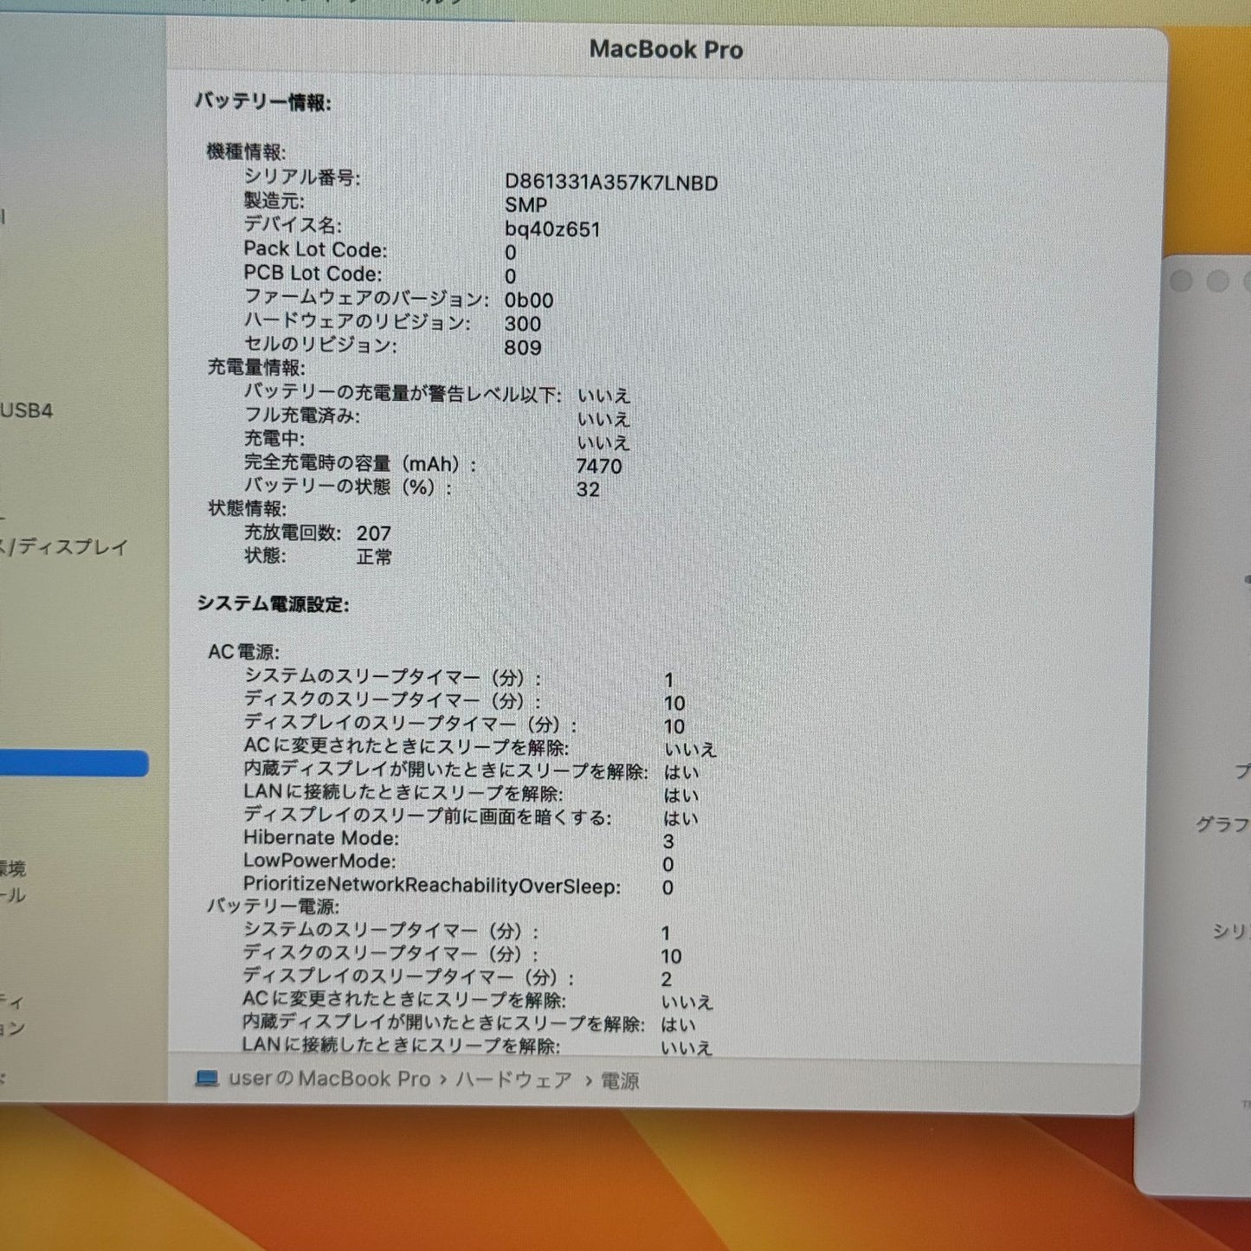
Task: Click the 'Pack Lot Code:' label
Action: pos(315,249)
